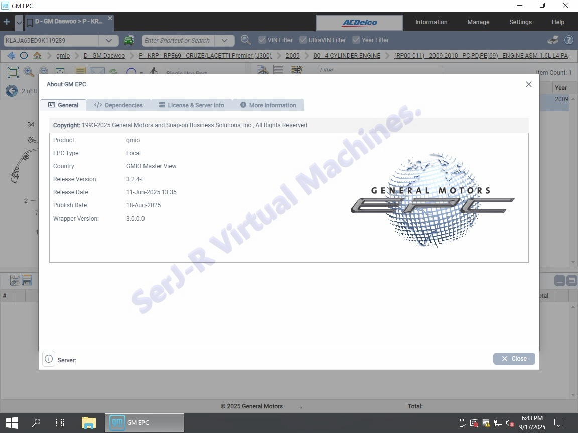Click the info icon next to Server
Image resolution: width=578 pixels, height=433 pixels.
[x=49, y=359]
